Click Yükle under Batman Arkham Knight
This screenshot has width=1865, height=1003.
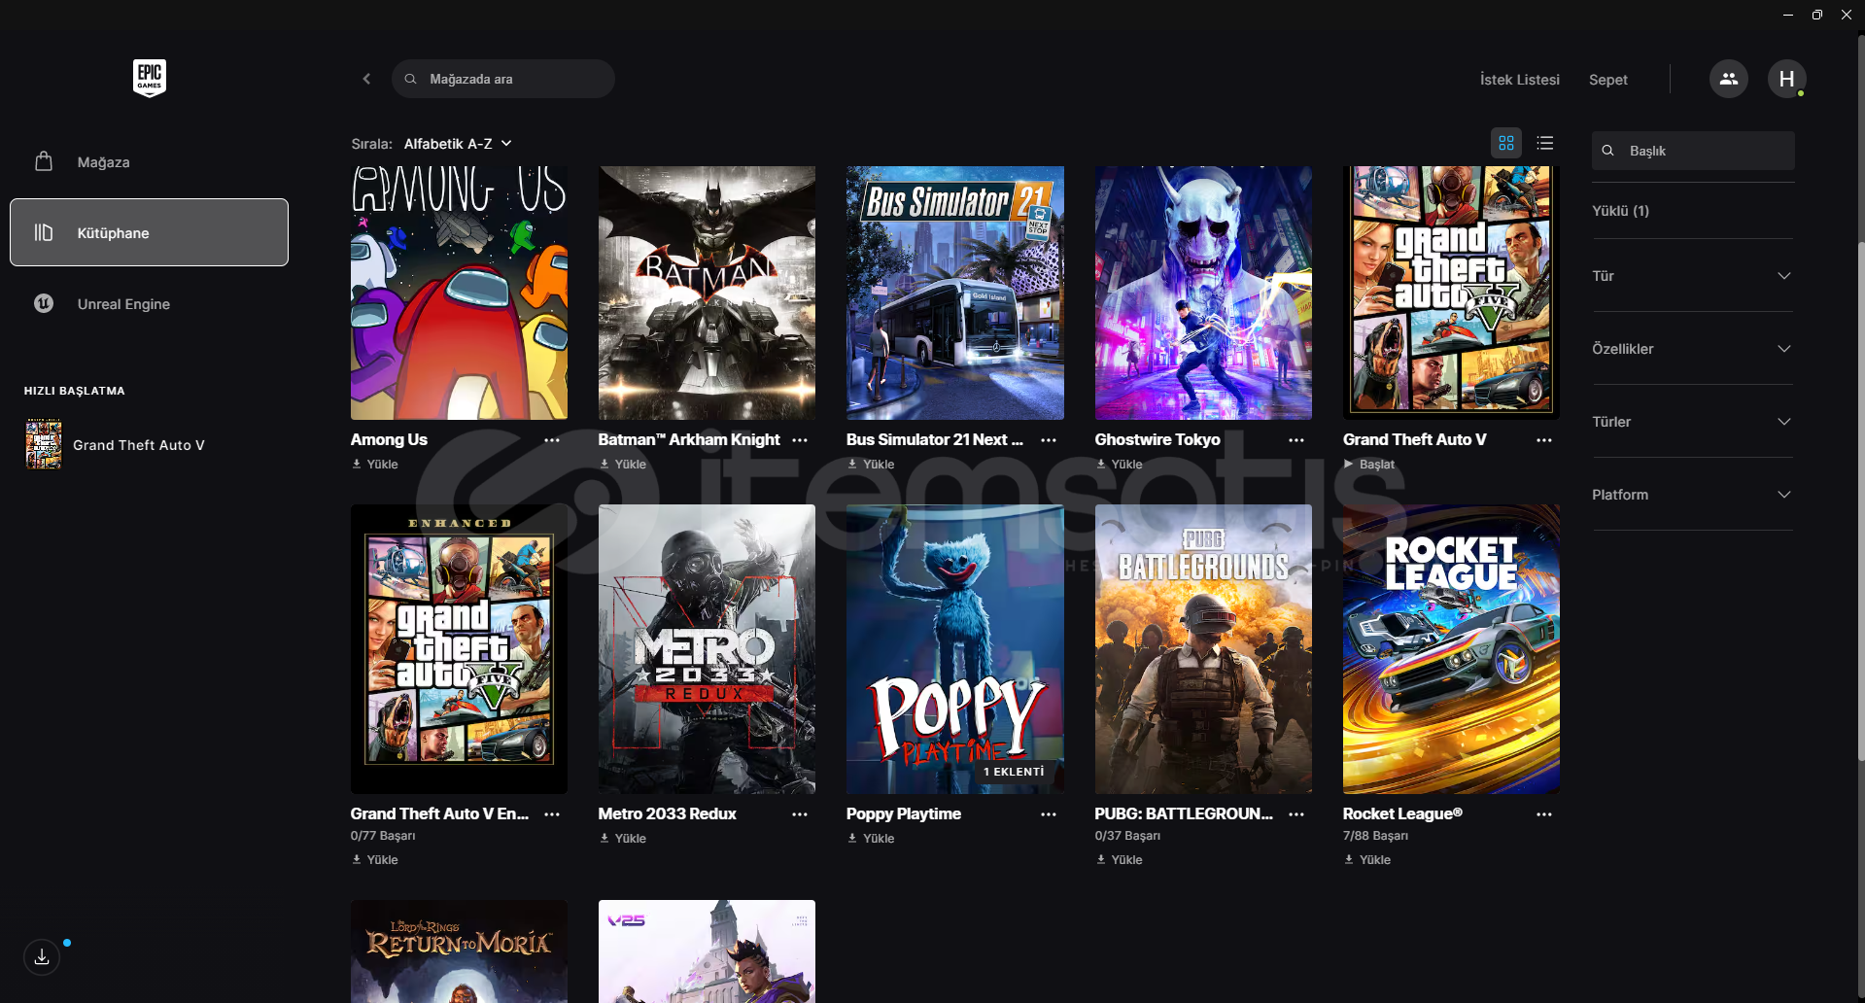tap(623, 465)
